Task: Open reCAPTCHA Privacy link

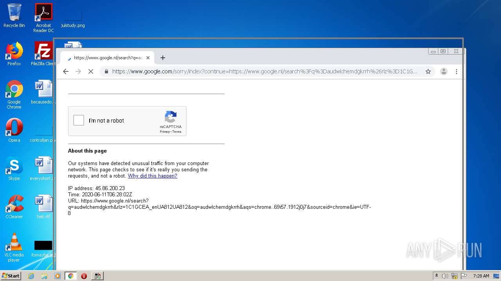Action: point(164,132)
